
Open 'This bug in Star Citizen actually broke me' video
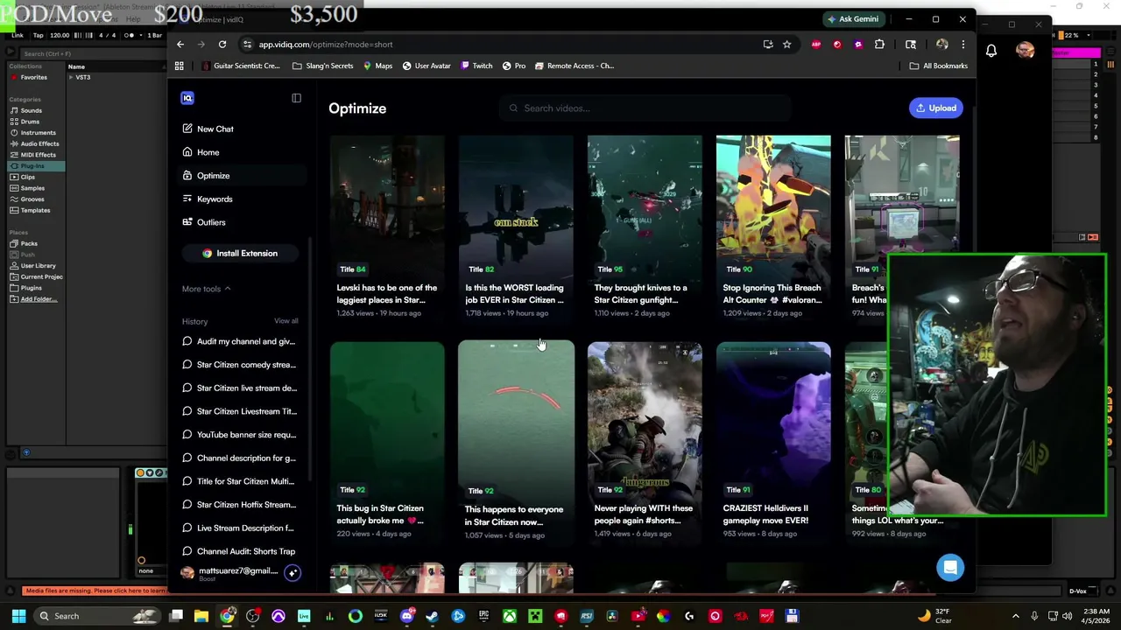pos(387,441)
